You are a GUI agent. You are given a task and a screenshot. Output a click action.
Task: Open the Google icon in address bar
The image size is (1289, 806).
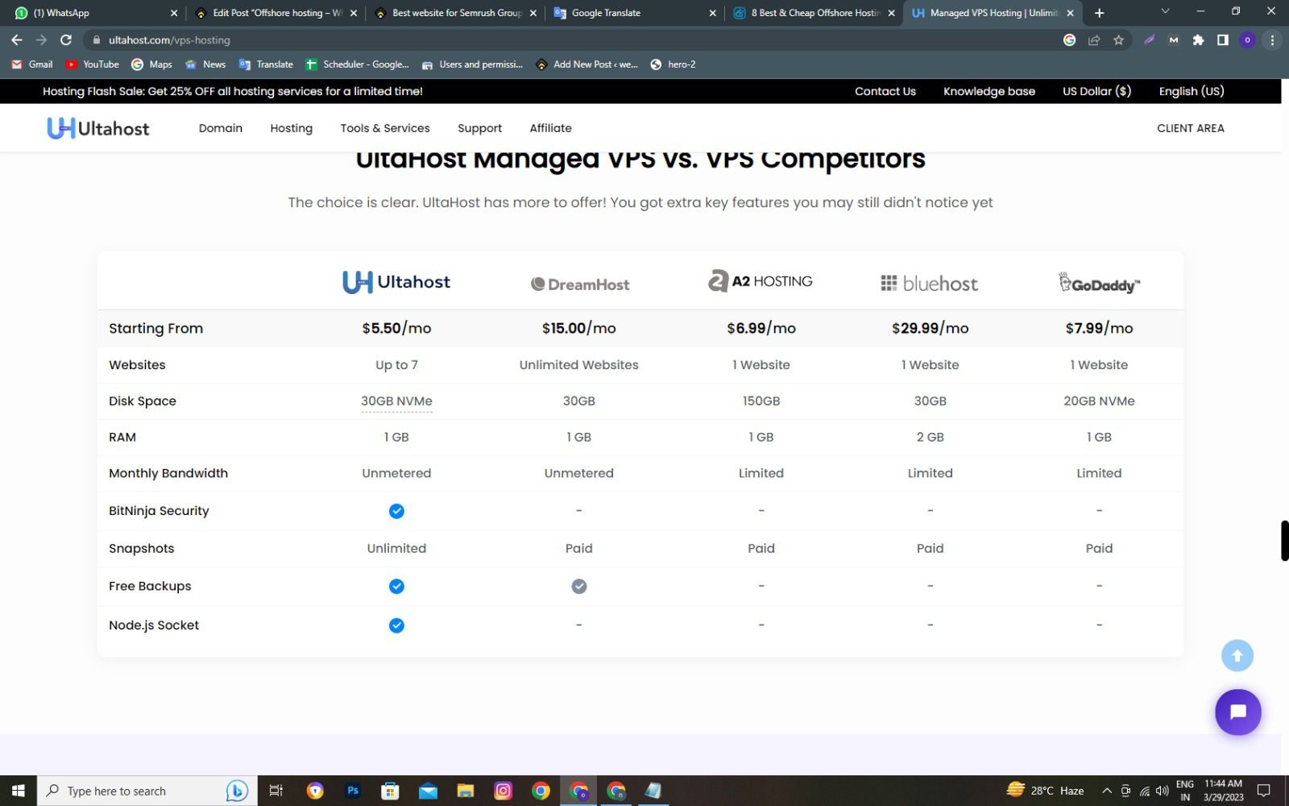(1069, 39)
